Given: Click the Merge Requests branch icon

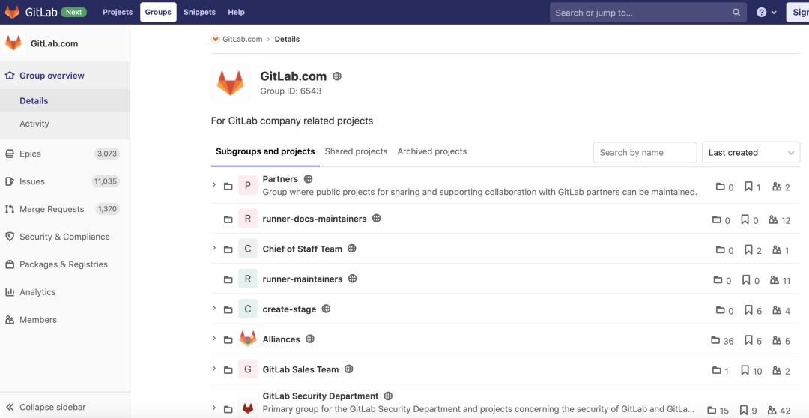Looking at the screenshot, I should [x=9, y=209].
